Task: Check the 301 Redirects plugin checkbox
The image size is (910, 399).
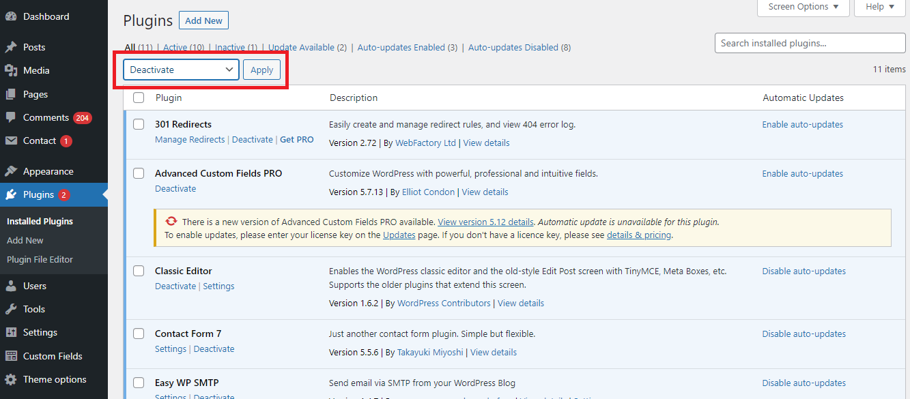Action: click(x=139, y=124)
